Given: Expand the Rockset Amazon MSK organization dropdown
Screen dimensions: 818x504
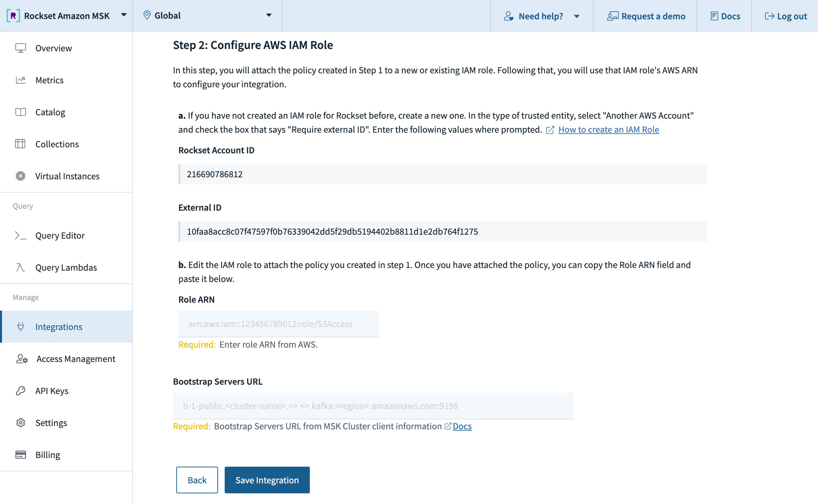Looking at the screenshot, I should pyautogui.click(x=124, y=15).
